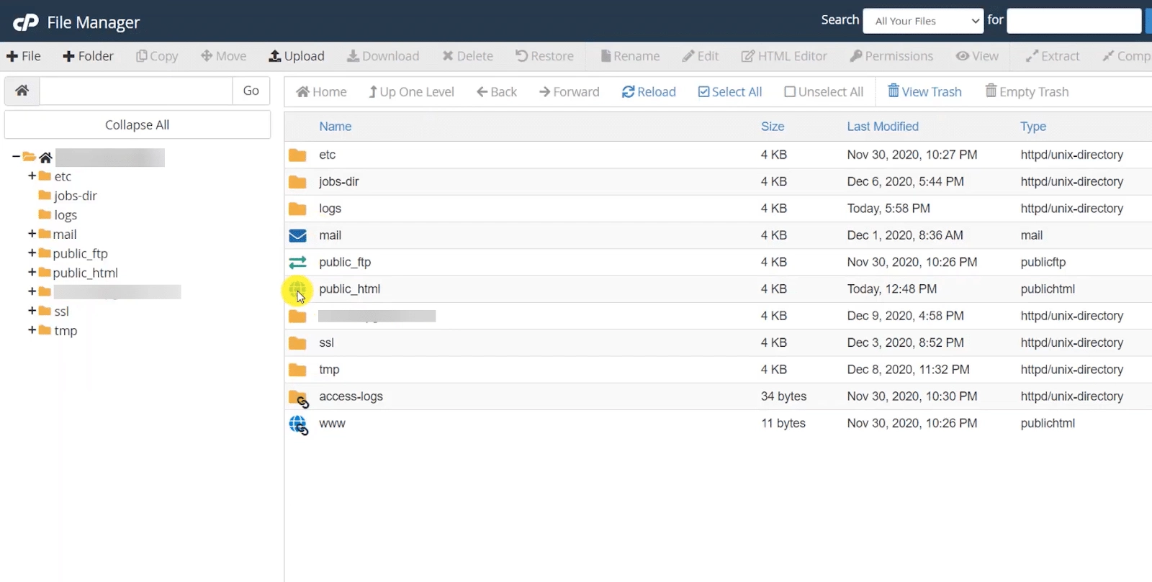Open the Upload dialog
This screenshot has width=1152, height=582.
[x=297, y=56]
